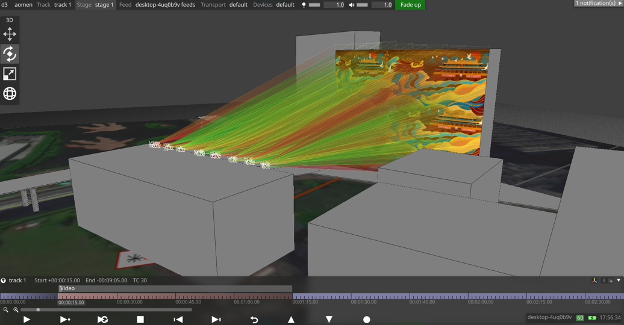
Task: Expand the track options down-arrow at right
Action: [619, 280]
